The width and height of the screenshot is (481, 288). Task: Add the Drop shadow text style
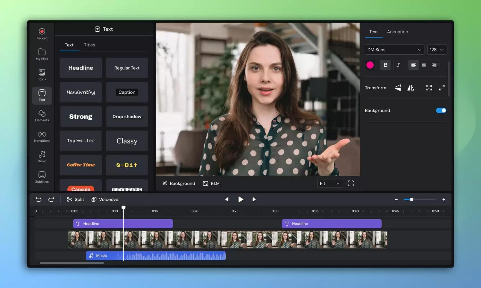(x=127, y=116)
